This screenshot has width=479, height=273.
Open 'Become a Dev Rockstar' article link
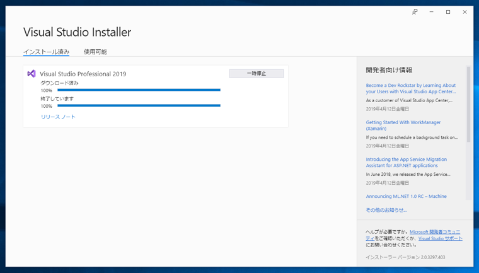411,88
